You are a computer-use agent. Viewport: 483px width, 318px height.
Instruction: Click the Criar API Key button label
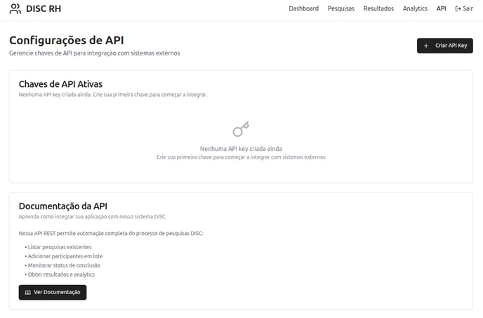click(x=451, y=46)
